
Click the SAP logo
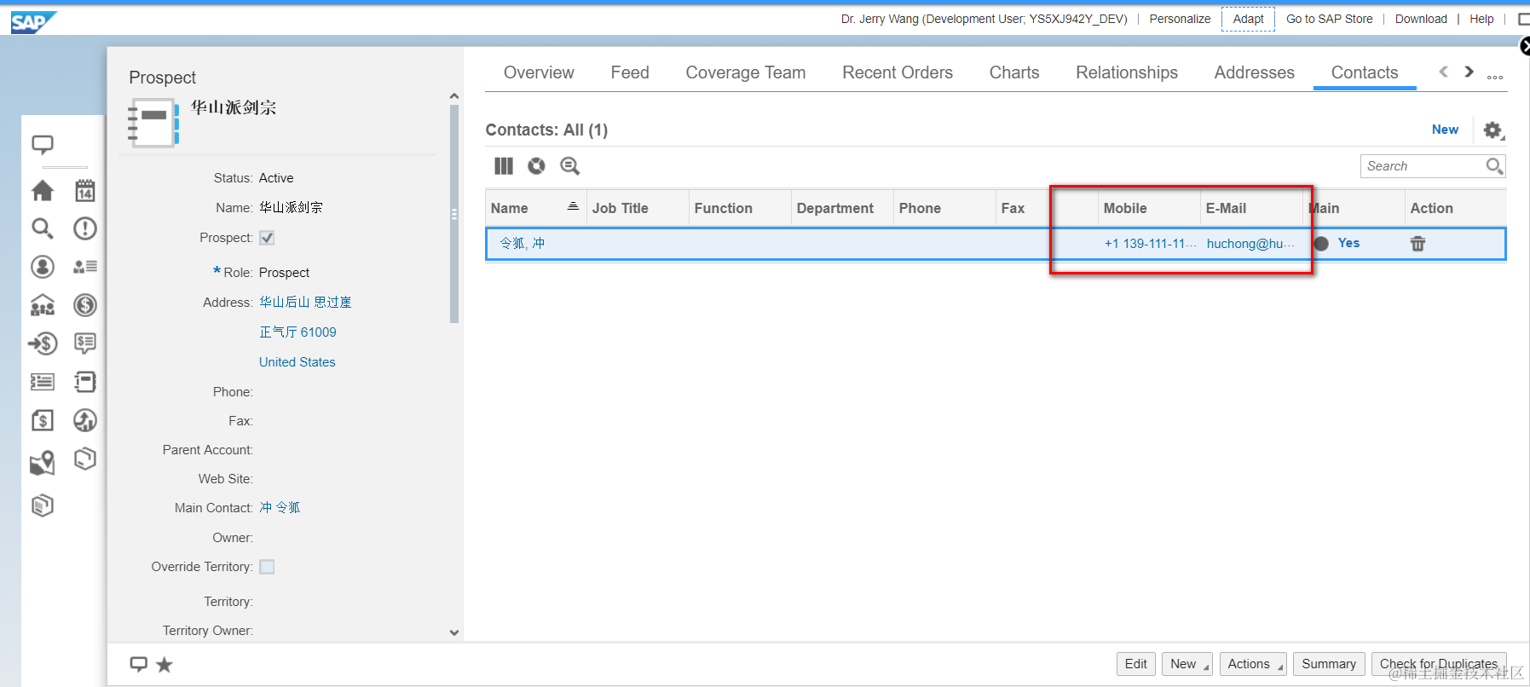pyautogui.click(x=33, y=22)
